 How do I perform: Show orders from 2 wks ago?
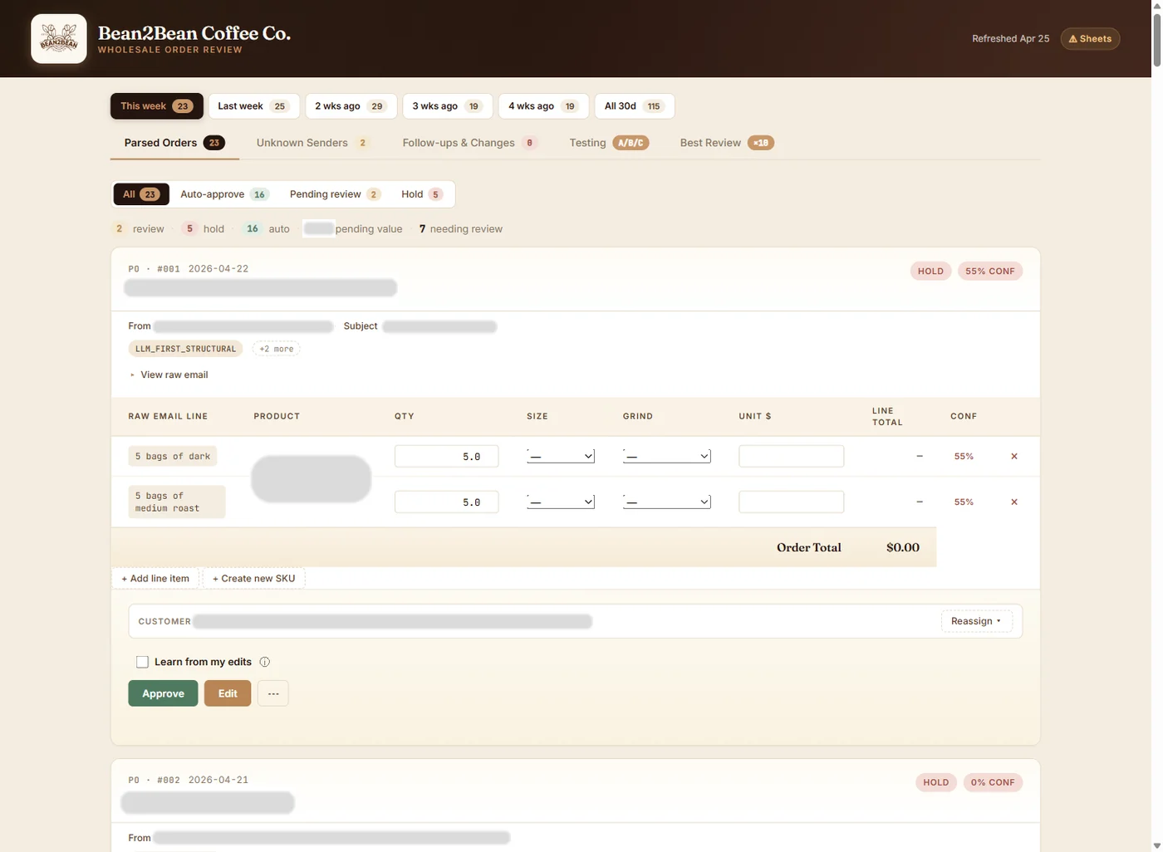351,106
